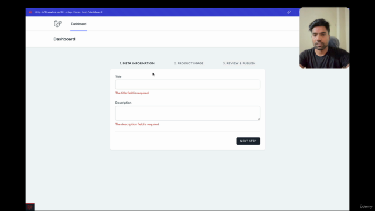375x211 pixels.
Task: Click the URL in the address bar
Action: click(68, 12)
